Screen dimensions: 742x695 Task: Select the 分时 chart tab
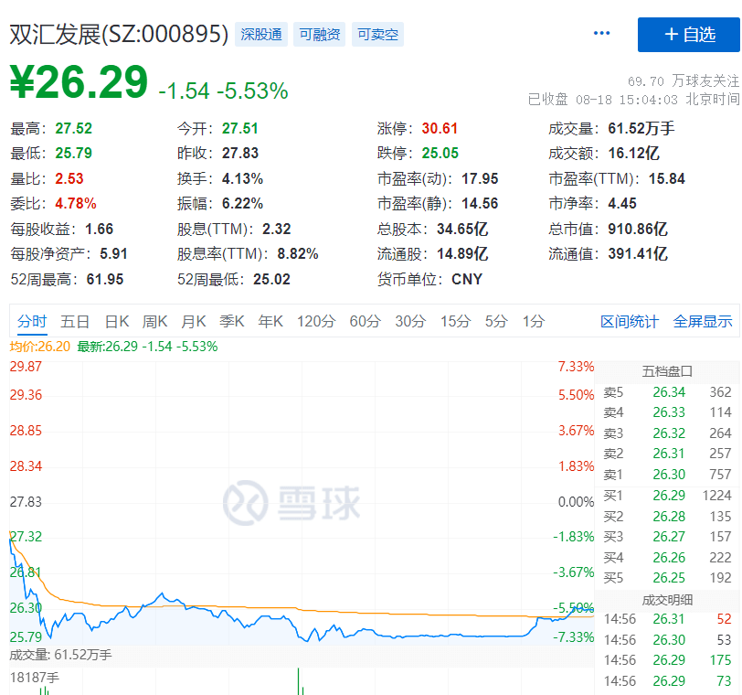31,321
